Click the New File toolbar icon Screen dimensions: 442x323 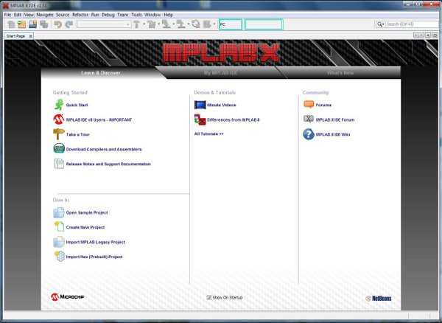click(11, 24)
